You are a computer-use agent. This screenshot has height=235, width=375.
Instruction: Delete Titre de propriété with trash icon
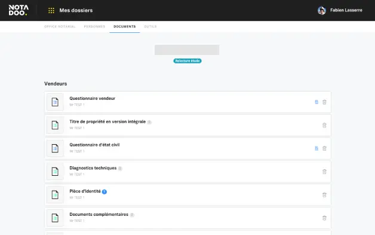pos(324,126)
